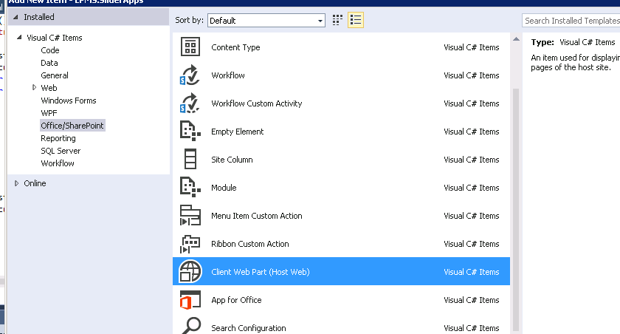Select the Ribbon Custom Action icon
Image resolution: width=620 pixels, height=334 pixels.
click(x=190, y=244)
